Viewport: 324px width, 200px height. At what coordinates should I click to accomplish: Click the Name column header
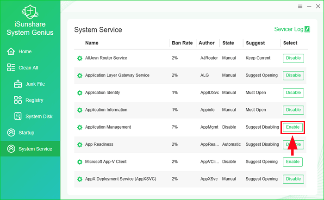(x=92, y=43)
